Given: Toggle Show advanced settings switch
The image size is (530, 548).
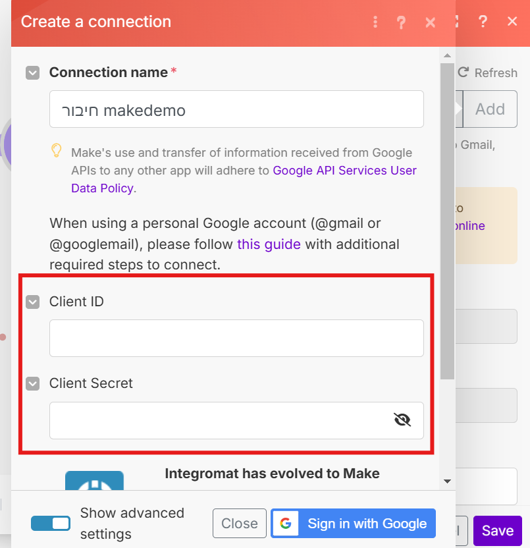Looking at the screenshot, I should pos(51,523).
